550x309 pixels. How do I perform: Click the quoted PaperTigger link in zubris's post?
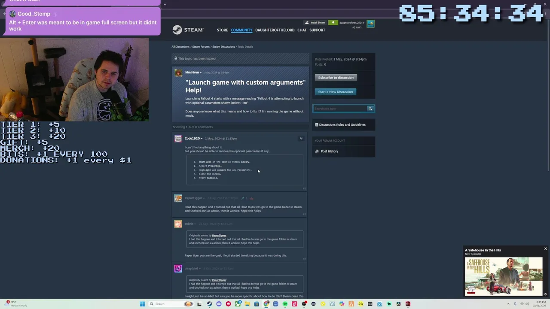pyautogui.click(x=219, y=235)
